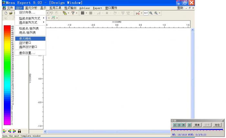This screenshot has width=226, height=138.
Task: Open dropdown arrow beside grid icon
Action: 87,13
